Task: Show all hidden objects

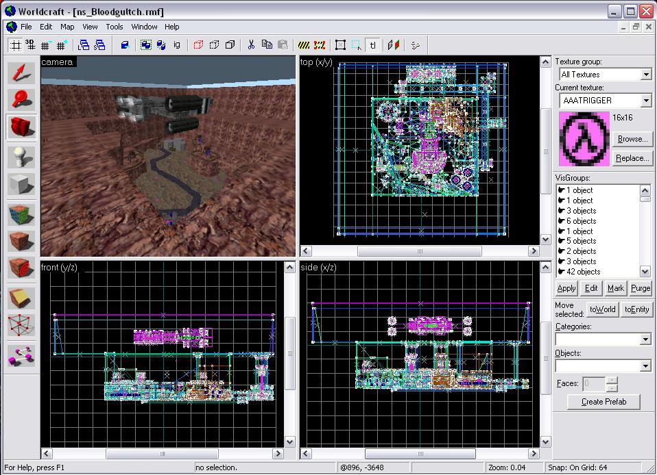Action: click(230, 45)
